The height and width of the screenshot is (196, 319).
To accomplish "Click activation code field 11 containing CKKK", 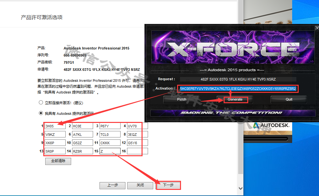I will coord(110,143).
